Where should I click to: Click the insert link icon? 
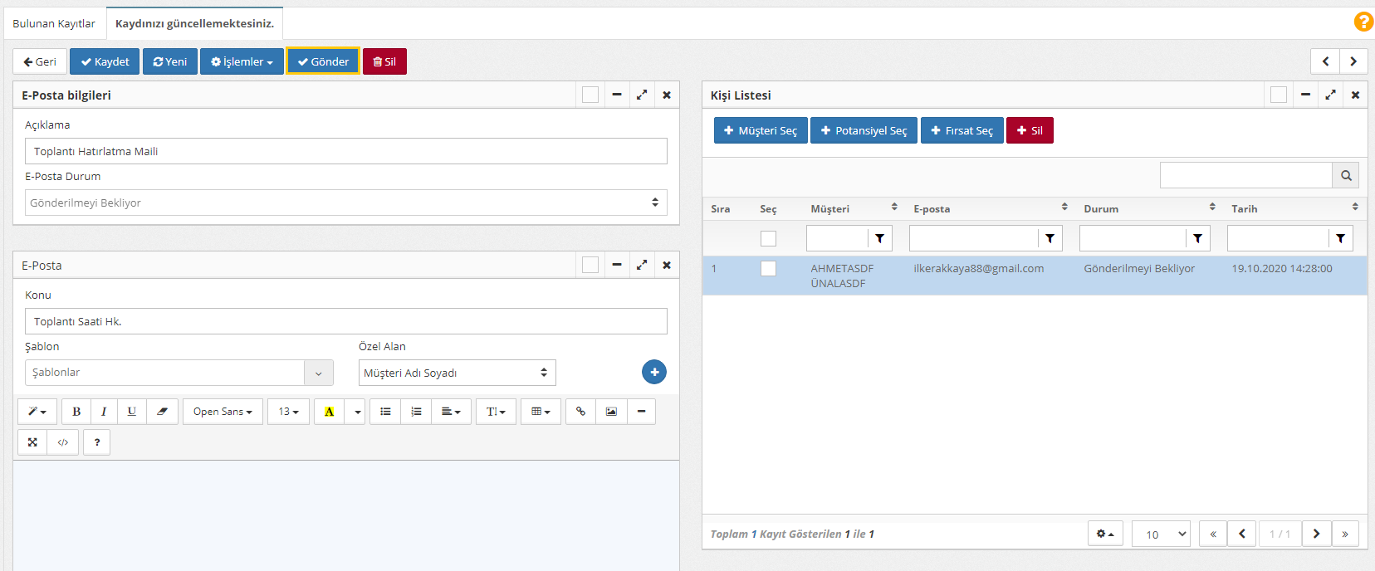(x=580, y=412)
